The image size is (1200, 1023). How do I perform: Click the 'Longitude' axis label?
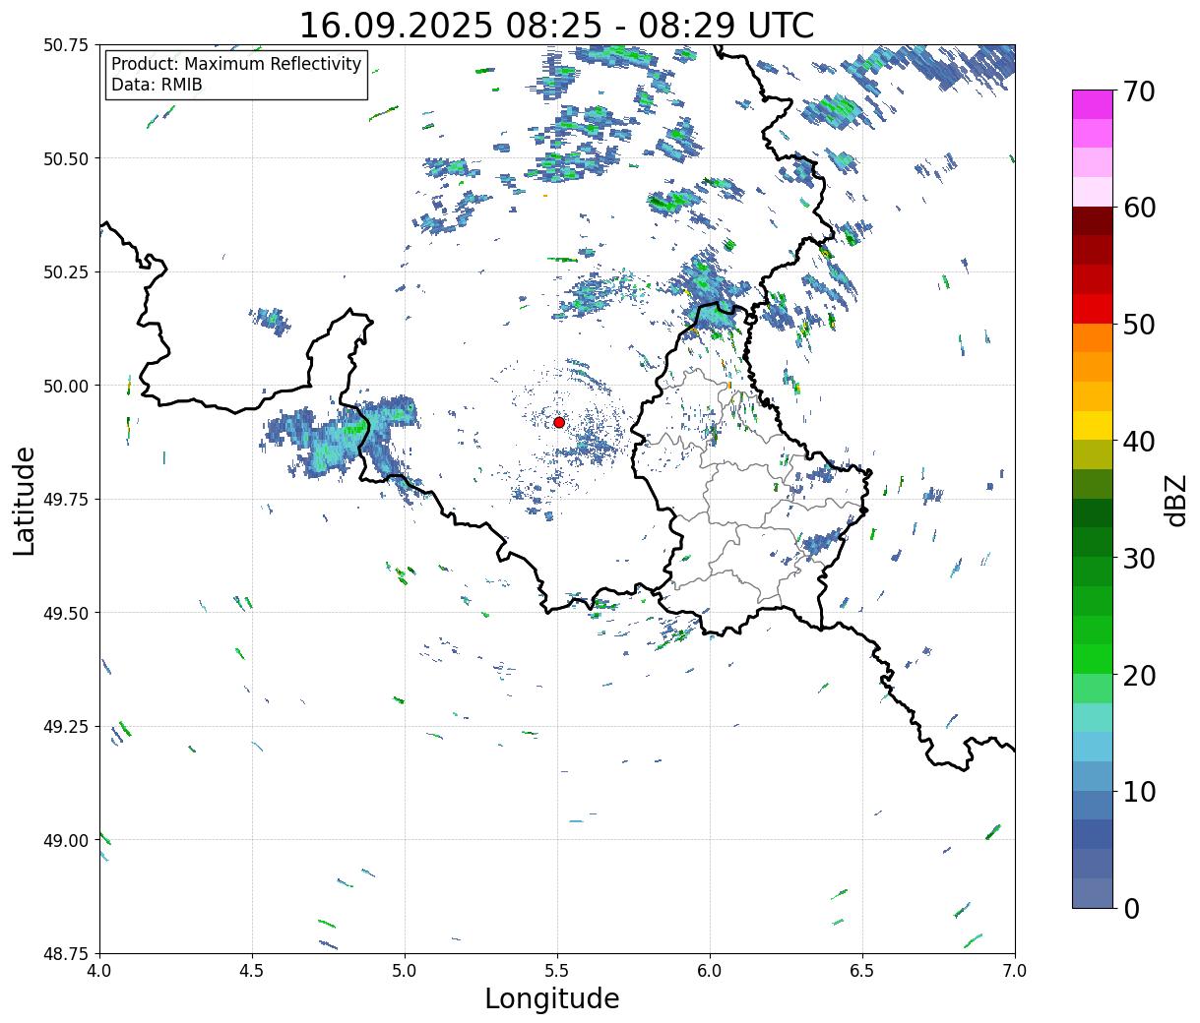pyautogui.click(x=552, y=998)
